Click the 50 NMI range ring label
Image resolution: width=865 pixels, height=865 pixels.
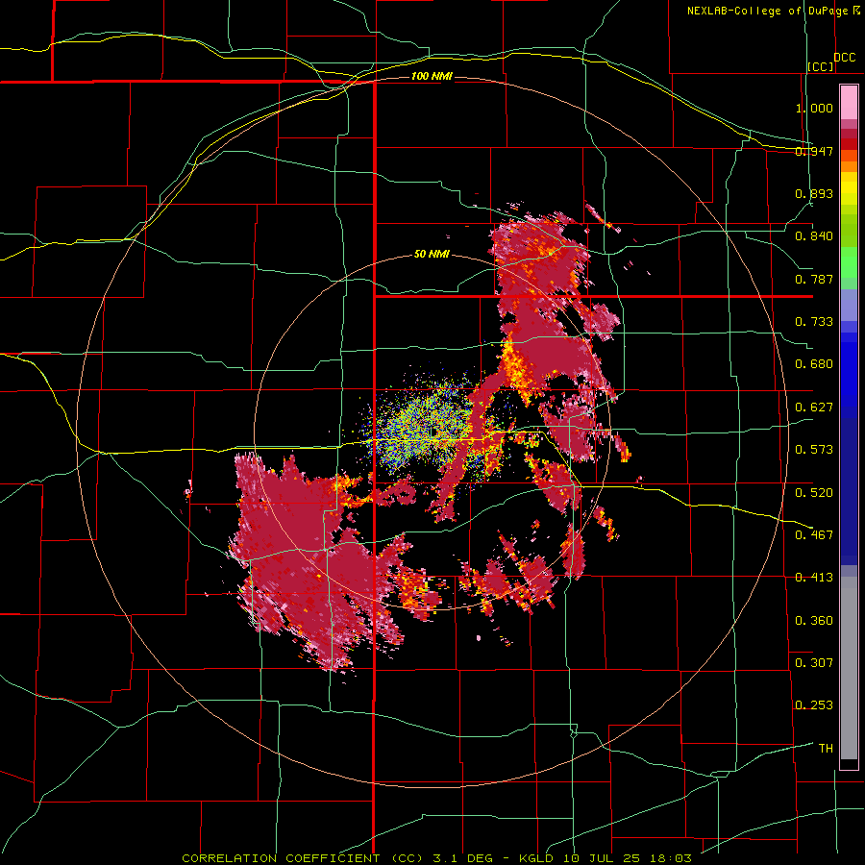[432, 255]
